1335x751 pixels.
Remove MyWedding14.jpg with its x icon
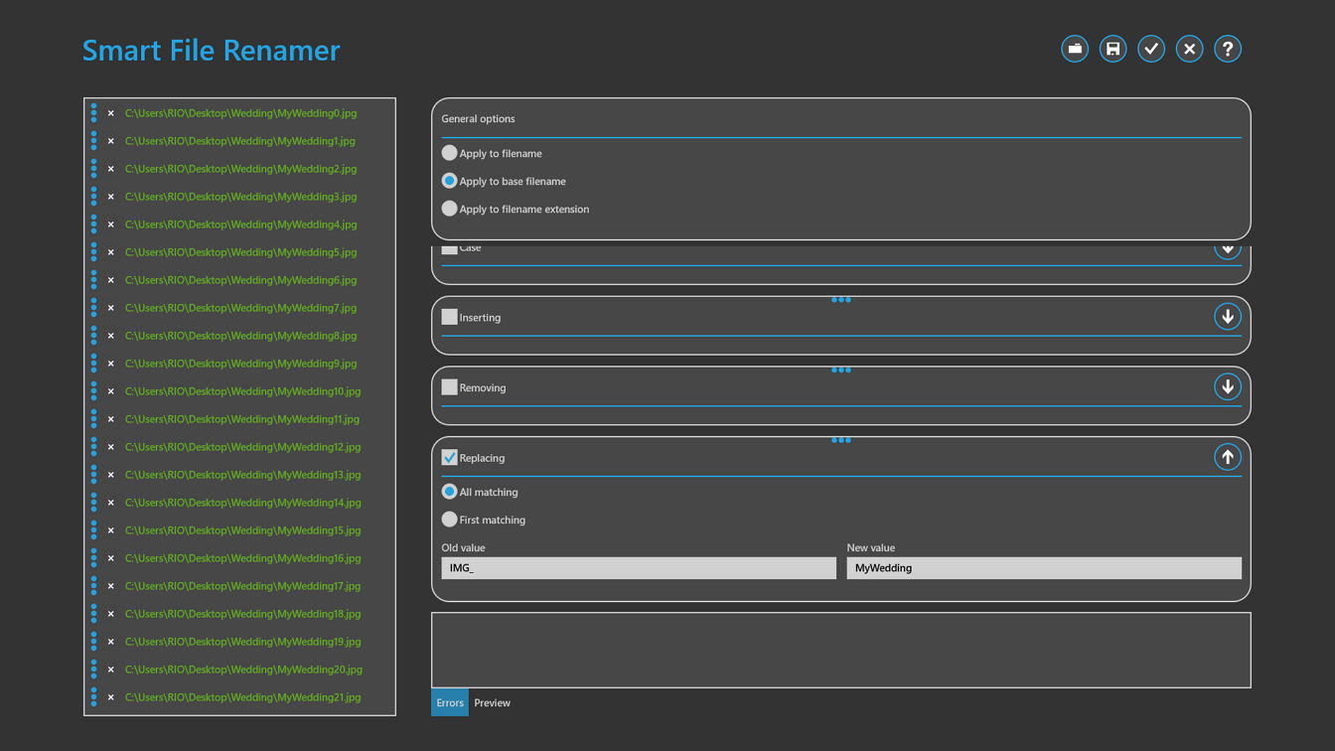(x=111, y=503)
